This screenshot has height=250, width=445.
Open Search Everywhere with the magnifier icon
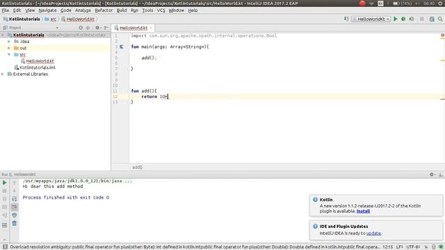click(440, 19)
